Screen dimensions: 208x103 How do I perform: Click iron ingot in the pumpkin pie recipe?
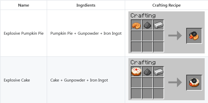[158, 25]
